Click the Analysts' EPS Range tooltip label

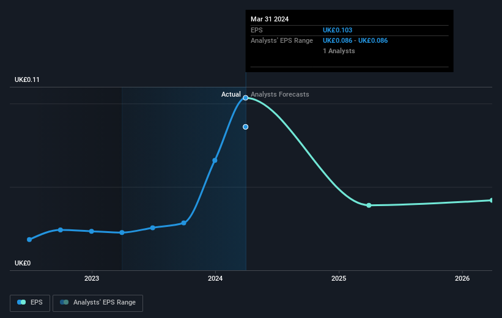(x=282, y=41)
